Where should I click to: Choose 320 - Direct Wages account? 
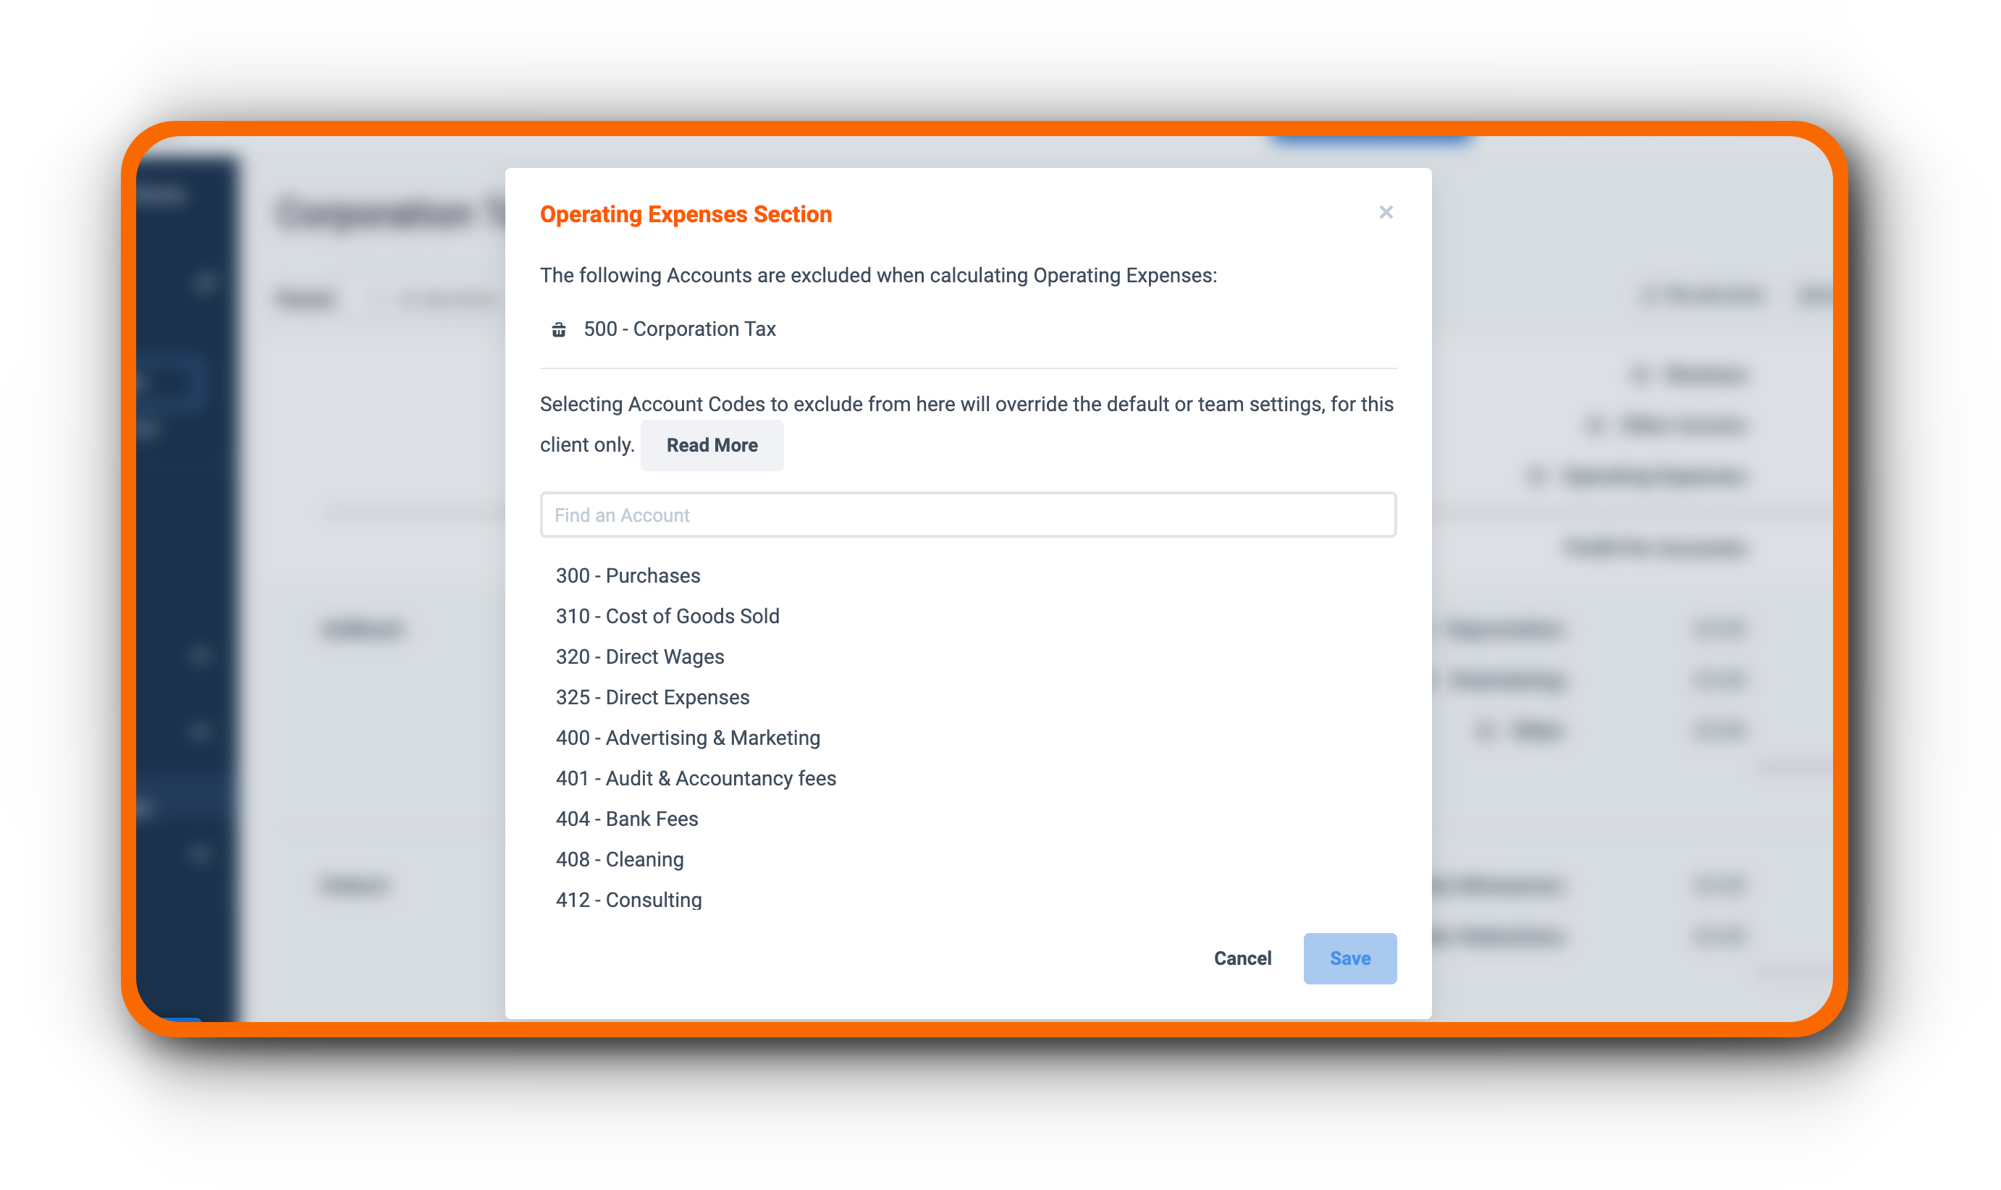(x=640, y=657)
